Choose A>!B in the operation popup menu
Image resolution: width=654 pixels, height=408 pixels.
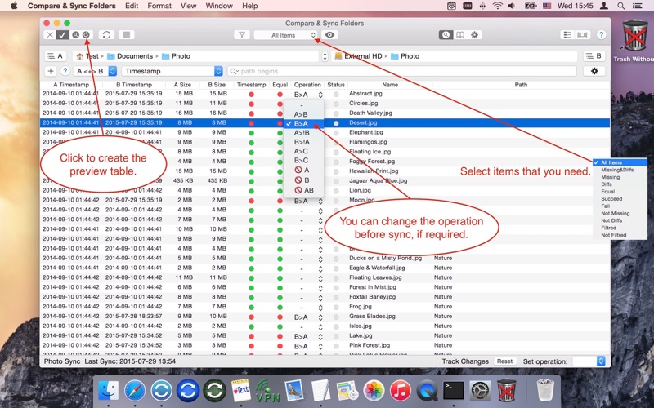point(303,133)
